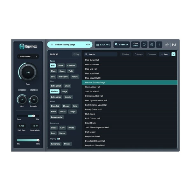Click the preset Search field

[x=101, y=54]
